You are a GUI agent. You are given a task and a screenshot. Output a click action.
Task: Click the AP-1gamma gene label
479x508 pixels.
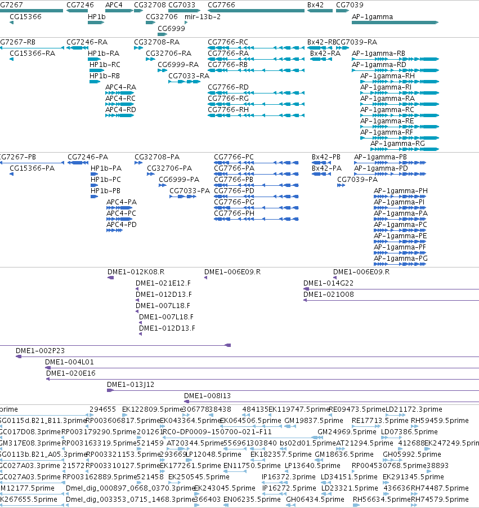(x=373, y=16)
